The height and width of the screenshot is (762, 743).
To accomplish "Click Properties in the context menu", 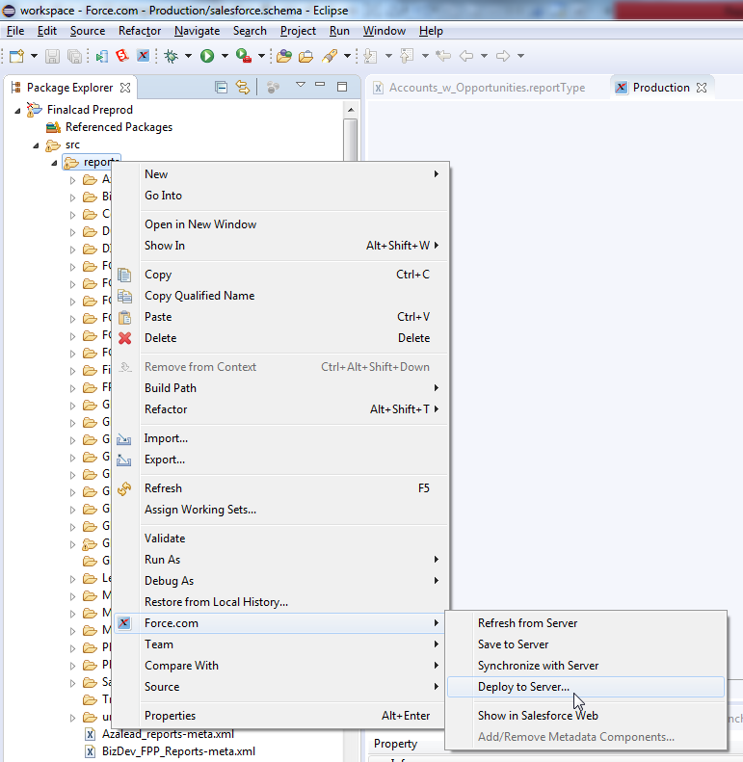I will [170, 716].
